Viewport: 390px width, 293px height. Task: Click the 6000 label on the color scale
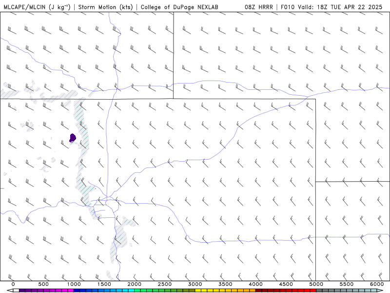(377, 284)
